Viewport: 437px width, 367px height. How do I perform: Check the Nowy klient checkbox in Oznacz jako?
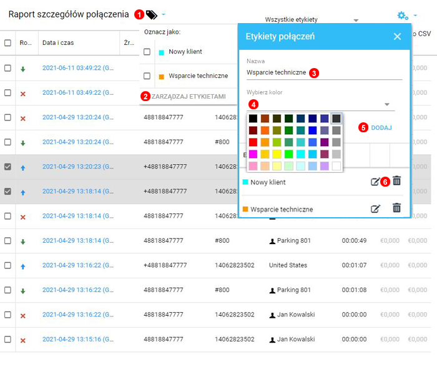pos(147,52)
